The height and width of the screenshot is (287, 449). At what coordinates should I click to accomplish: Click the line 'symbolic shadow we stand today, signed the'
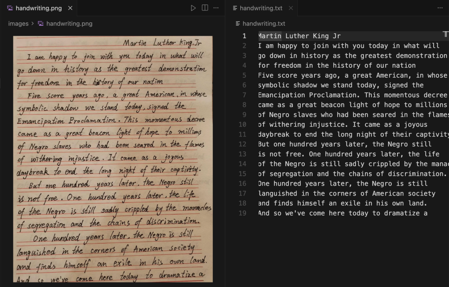(341, 85)
